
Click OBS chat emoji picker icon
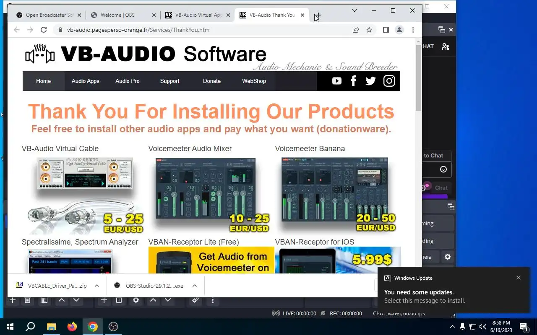click(x=443, y=169)
